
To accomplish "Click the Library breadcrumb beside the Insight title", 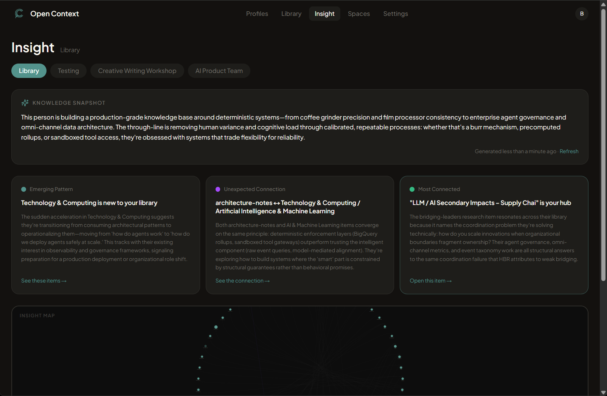I will coord(70,50).
